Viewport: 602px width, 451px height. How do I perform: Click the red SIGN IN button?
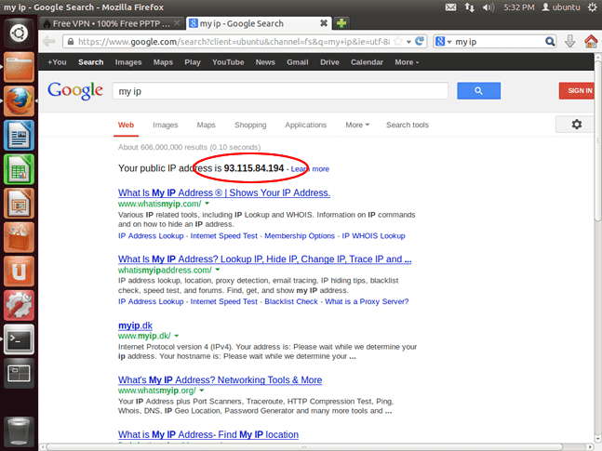579,90
